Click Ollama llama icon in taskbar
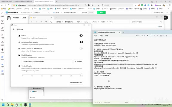172x107 pixels. tap(16, 105)
